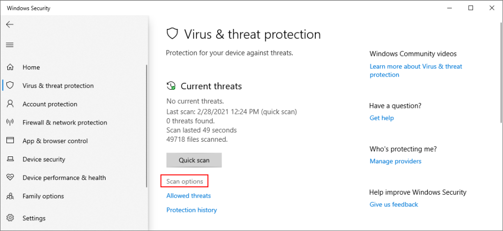Click the Firewall & network antenna icon
The height and width of the screenshot is (231, 503).
tap(10, 123)
